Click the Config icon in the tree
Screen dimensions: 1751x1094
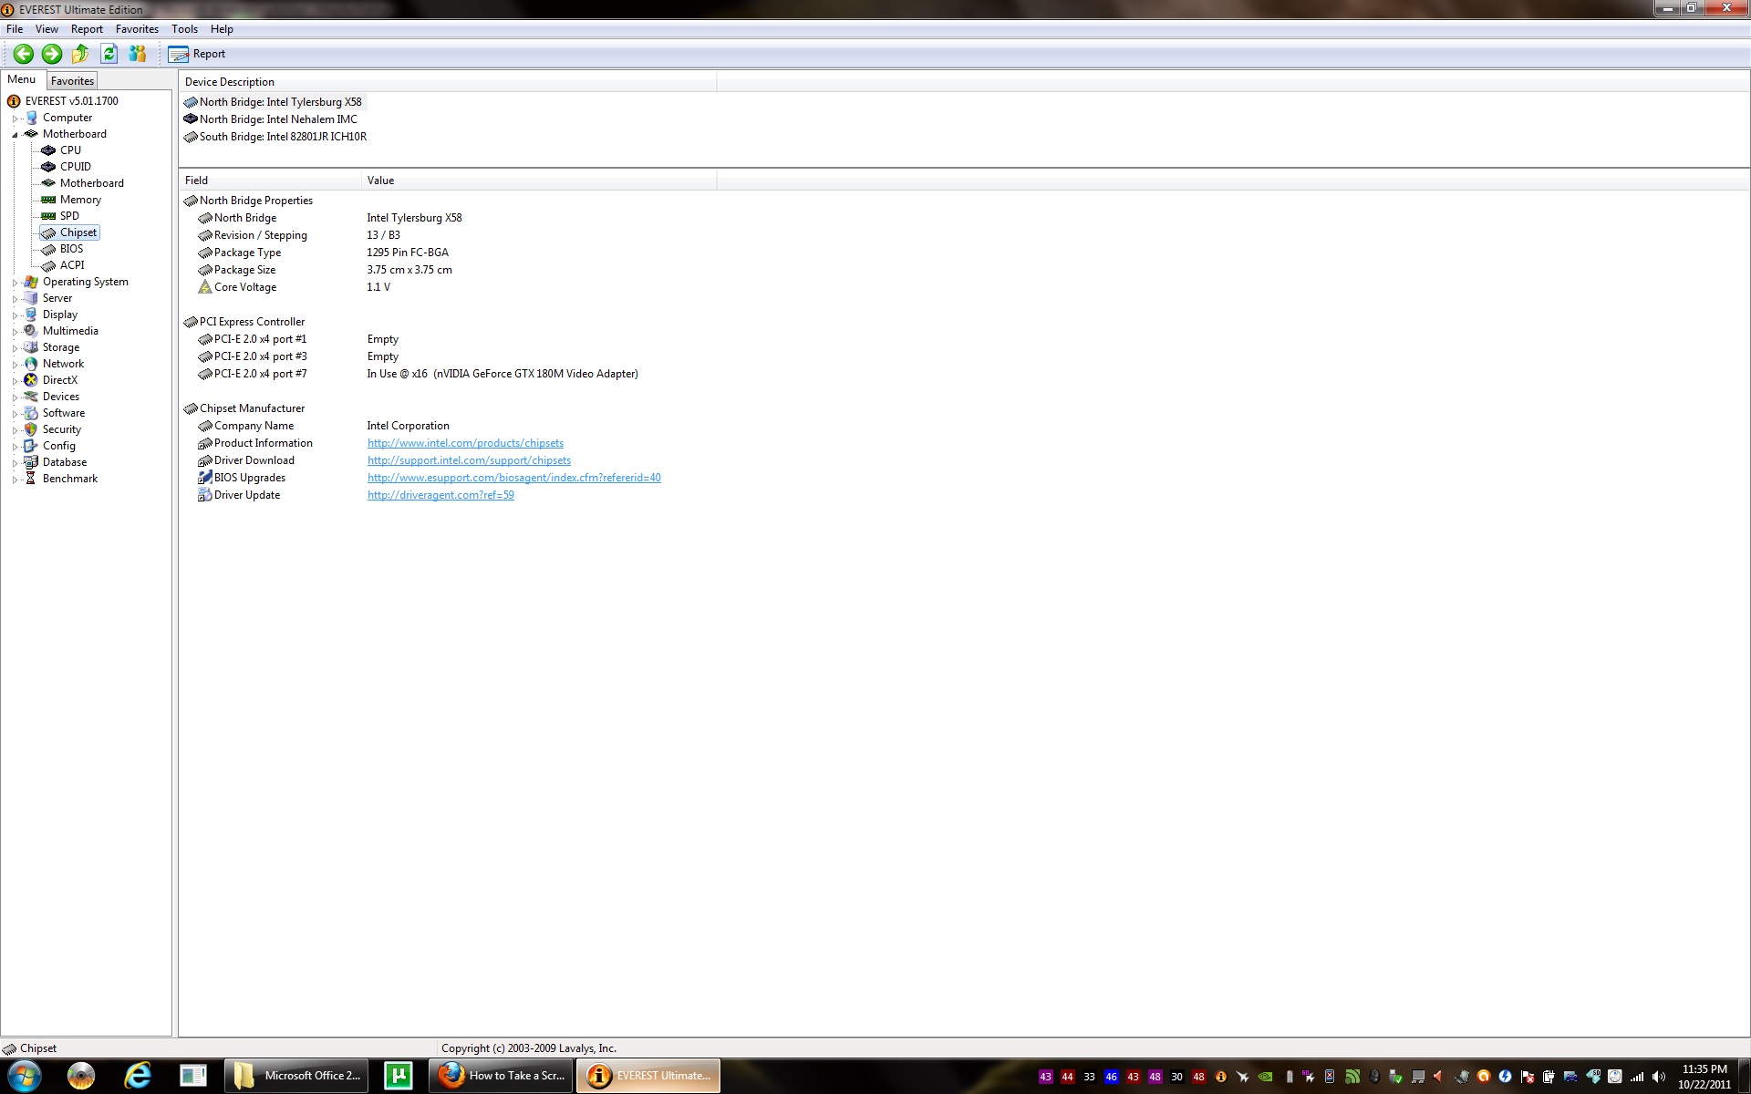click(31, 446)
